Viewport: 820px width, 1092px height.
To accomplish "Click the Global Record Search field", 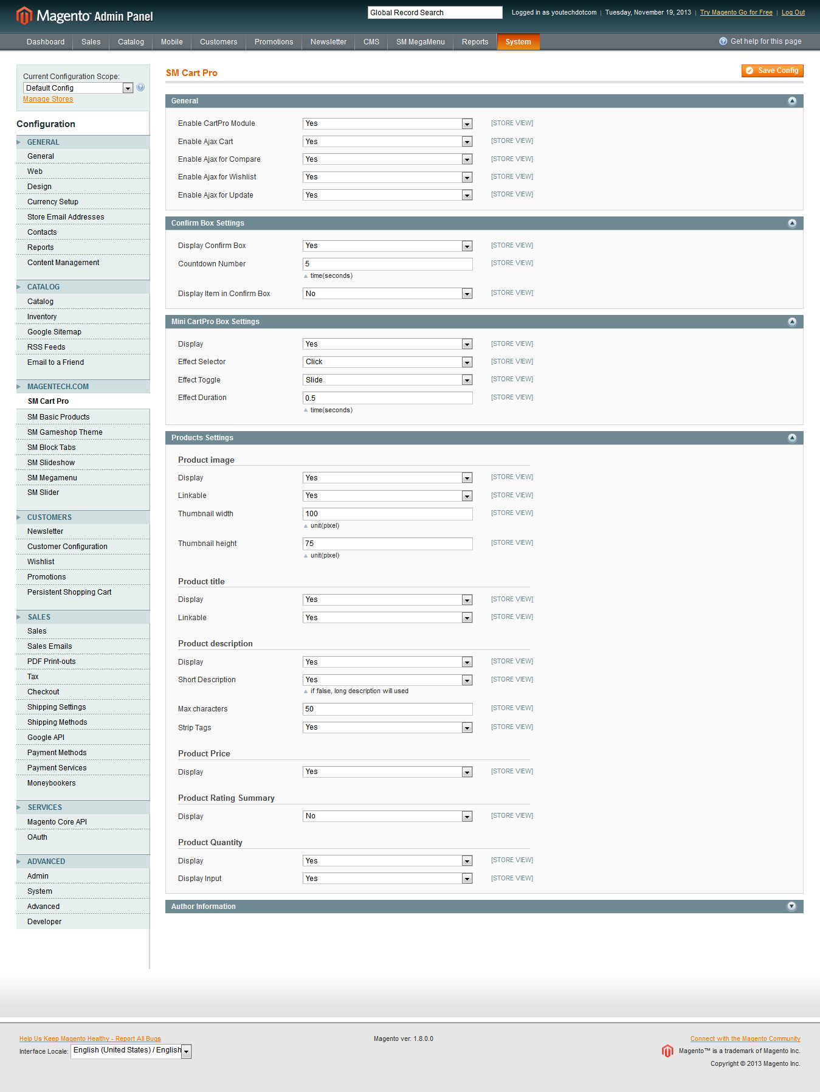I will tap(435, 13).
